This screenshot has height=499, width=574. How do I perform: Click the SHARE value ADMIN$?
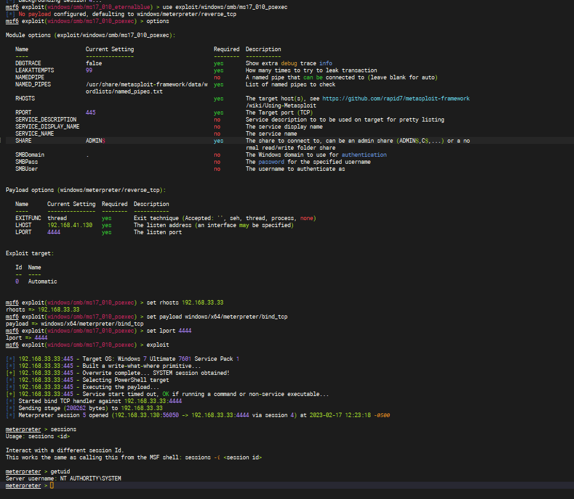[x=95, y=141]
